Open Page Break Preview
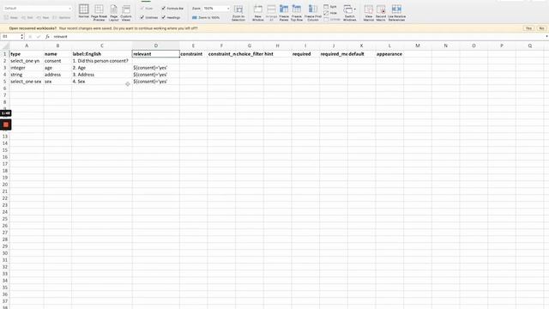The height and width of the screenshot is (309, 549). [100, 13]
